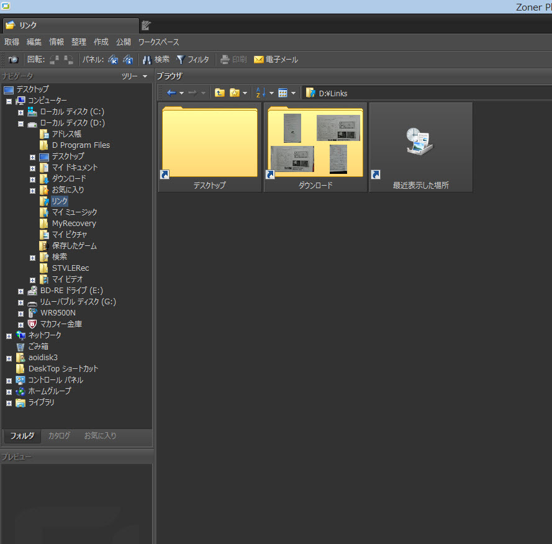Click the blue back arrow in browser
Image resolution: width=552 pixels, height=544 pixels.
point(171,93)
